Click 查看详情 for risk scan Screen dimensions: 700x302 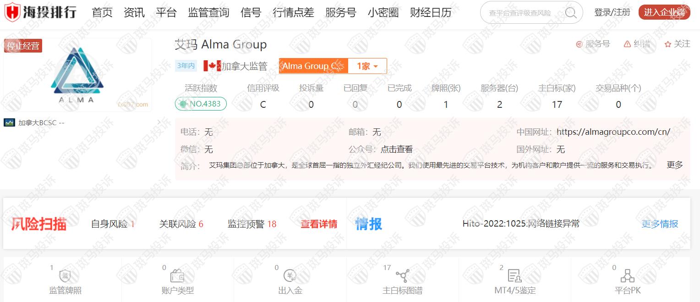coord(319,224)
